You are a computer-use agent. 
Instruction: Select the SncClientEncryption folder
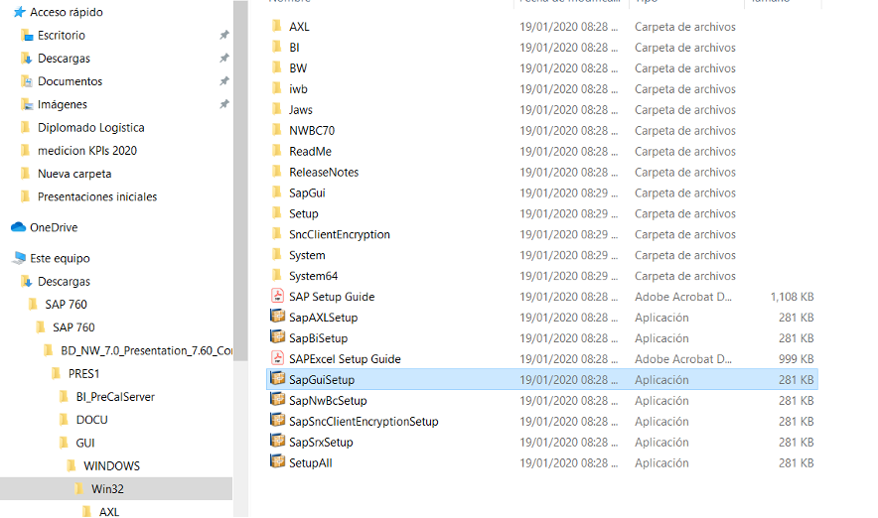(x=339, y=234)
